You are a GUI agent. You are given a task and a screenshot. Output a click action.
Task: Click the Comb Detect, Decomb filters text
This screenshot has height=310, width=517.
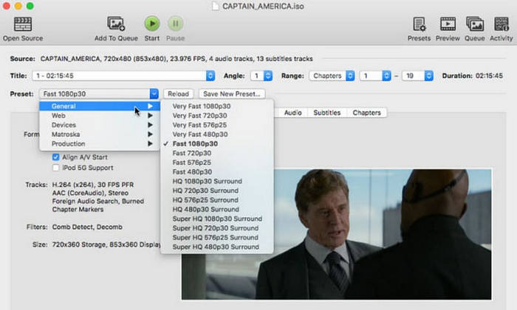point(87,227)
